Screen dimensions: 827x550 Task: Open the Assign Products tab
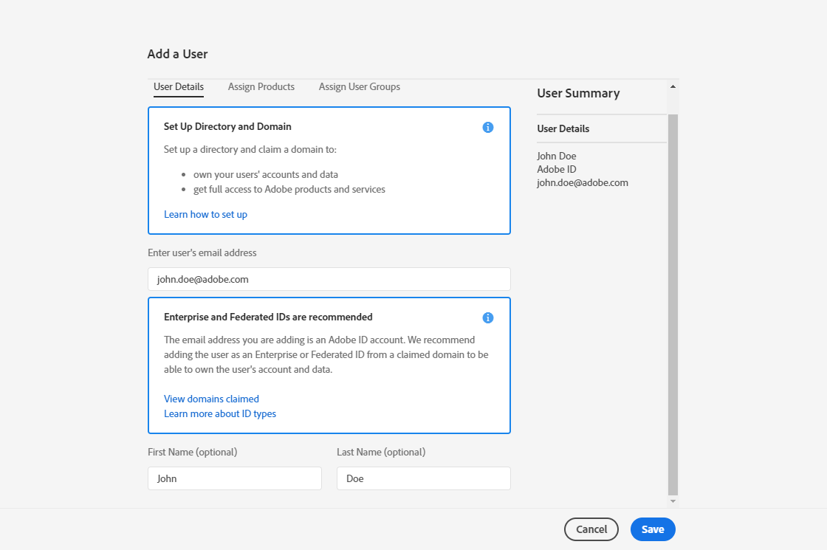(x=261, y=87)
